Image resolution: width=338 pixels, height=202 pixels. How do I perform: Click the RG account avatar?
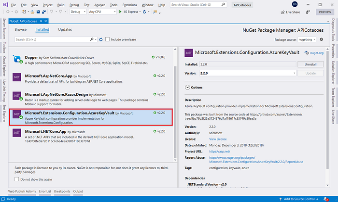coord(295,4)
